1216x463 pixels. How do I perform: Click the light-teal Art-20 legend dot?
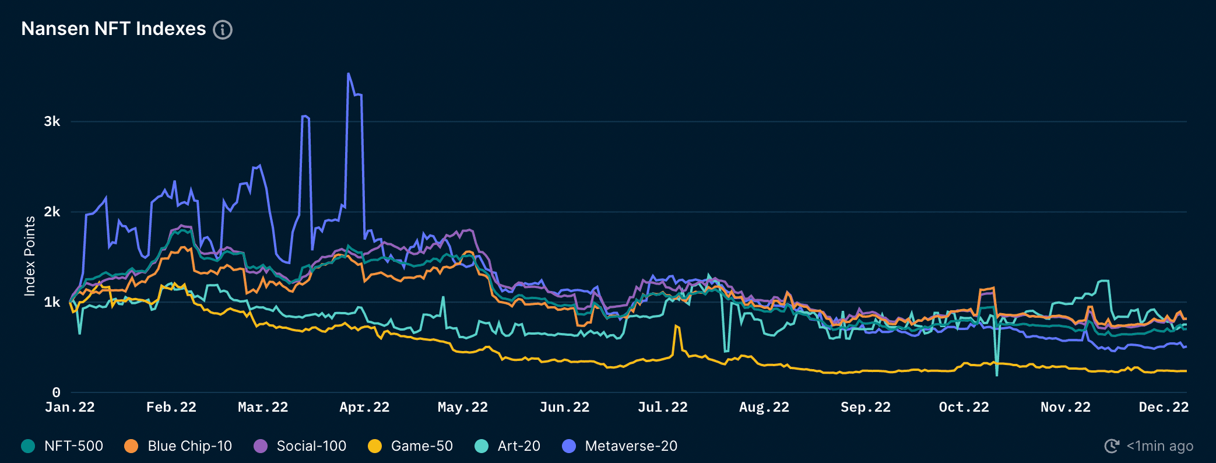(482, 446)
